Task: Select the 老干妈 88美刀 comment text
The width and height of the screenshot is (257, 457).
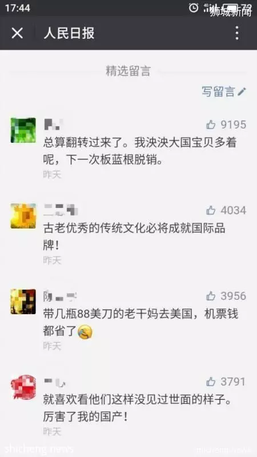Action: point(140,323)
